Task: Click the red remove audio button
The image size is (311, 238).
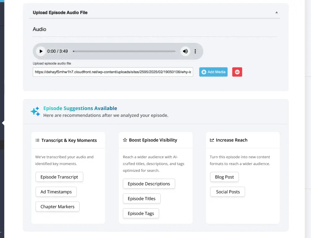Action: (x=237, y=72)
